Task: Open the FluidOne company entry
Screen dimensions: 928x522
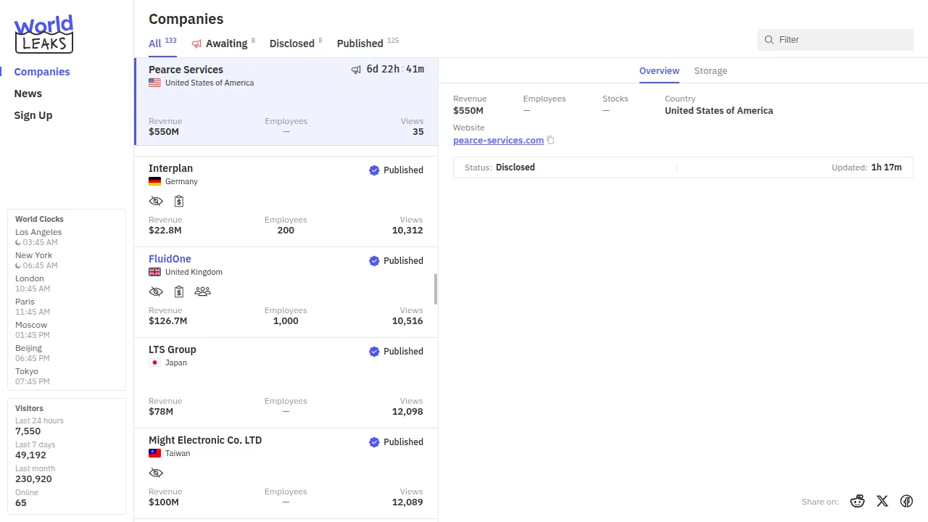Action: (170, 259)
